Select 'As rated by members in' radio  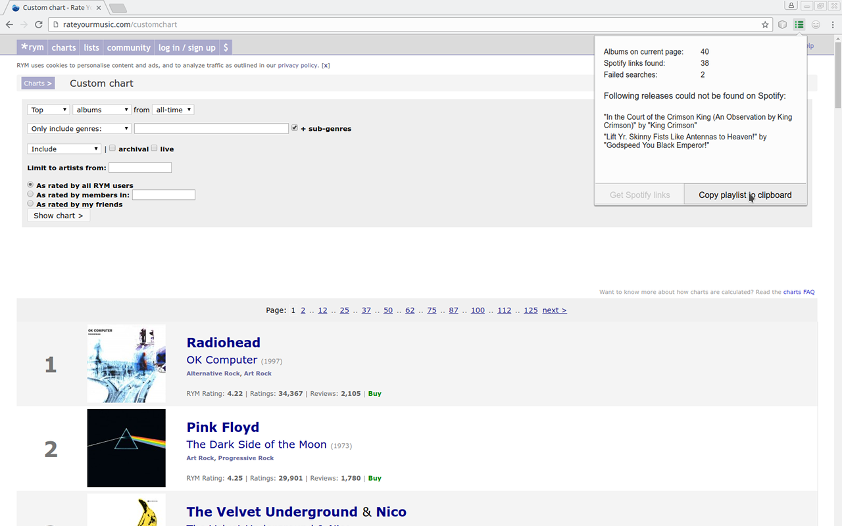click(30, 194)
